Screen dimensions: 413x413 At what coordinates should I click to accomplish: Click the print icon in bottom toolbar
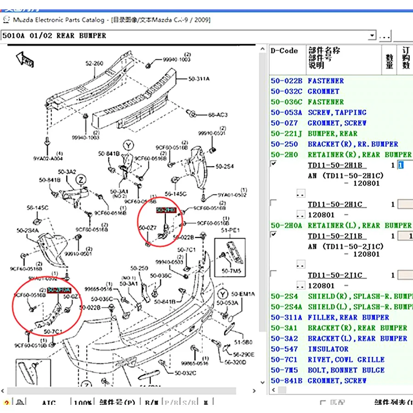click(20, 402)
